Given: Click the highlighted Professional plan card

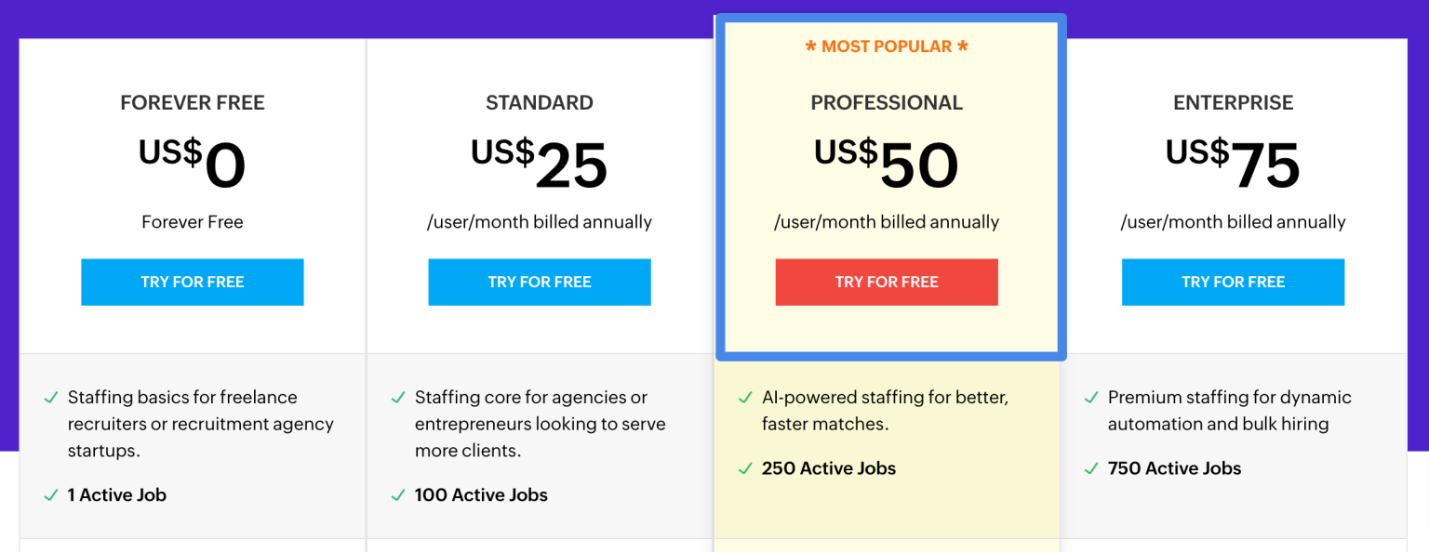Looking at the screenshot, I should (887, 186).
